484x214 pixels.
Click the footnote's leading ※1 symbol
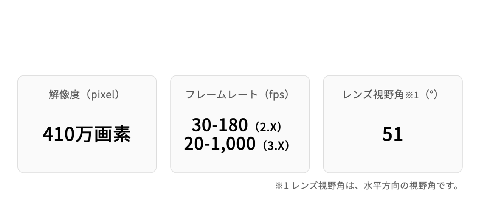(282, 186)
